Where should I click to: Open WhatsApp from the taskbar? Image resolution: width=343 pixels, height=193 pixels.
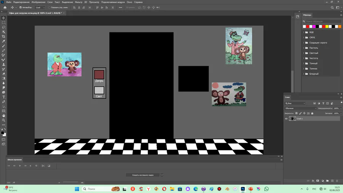click(x=266, y=189)
